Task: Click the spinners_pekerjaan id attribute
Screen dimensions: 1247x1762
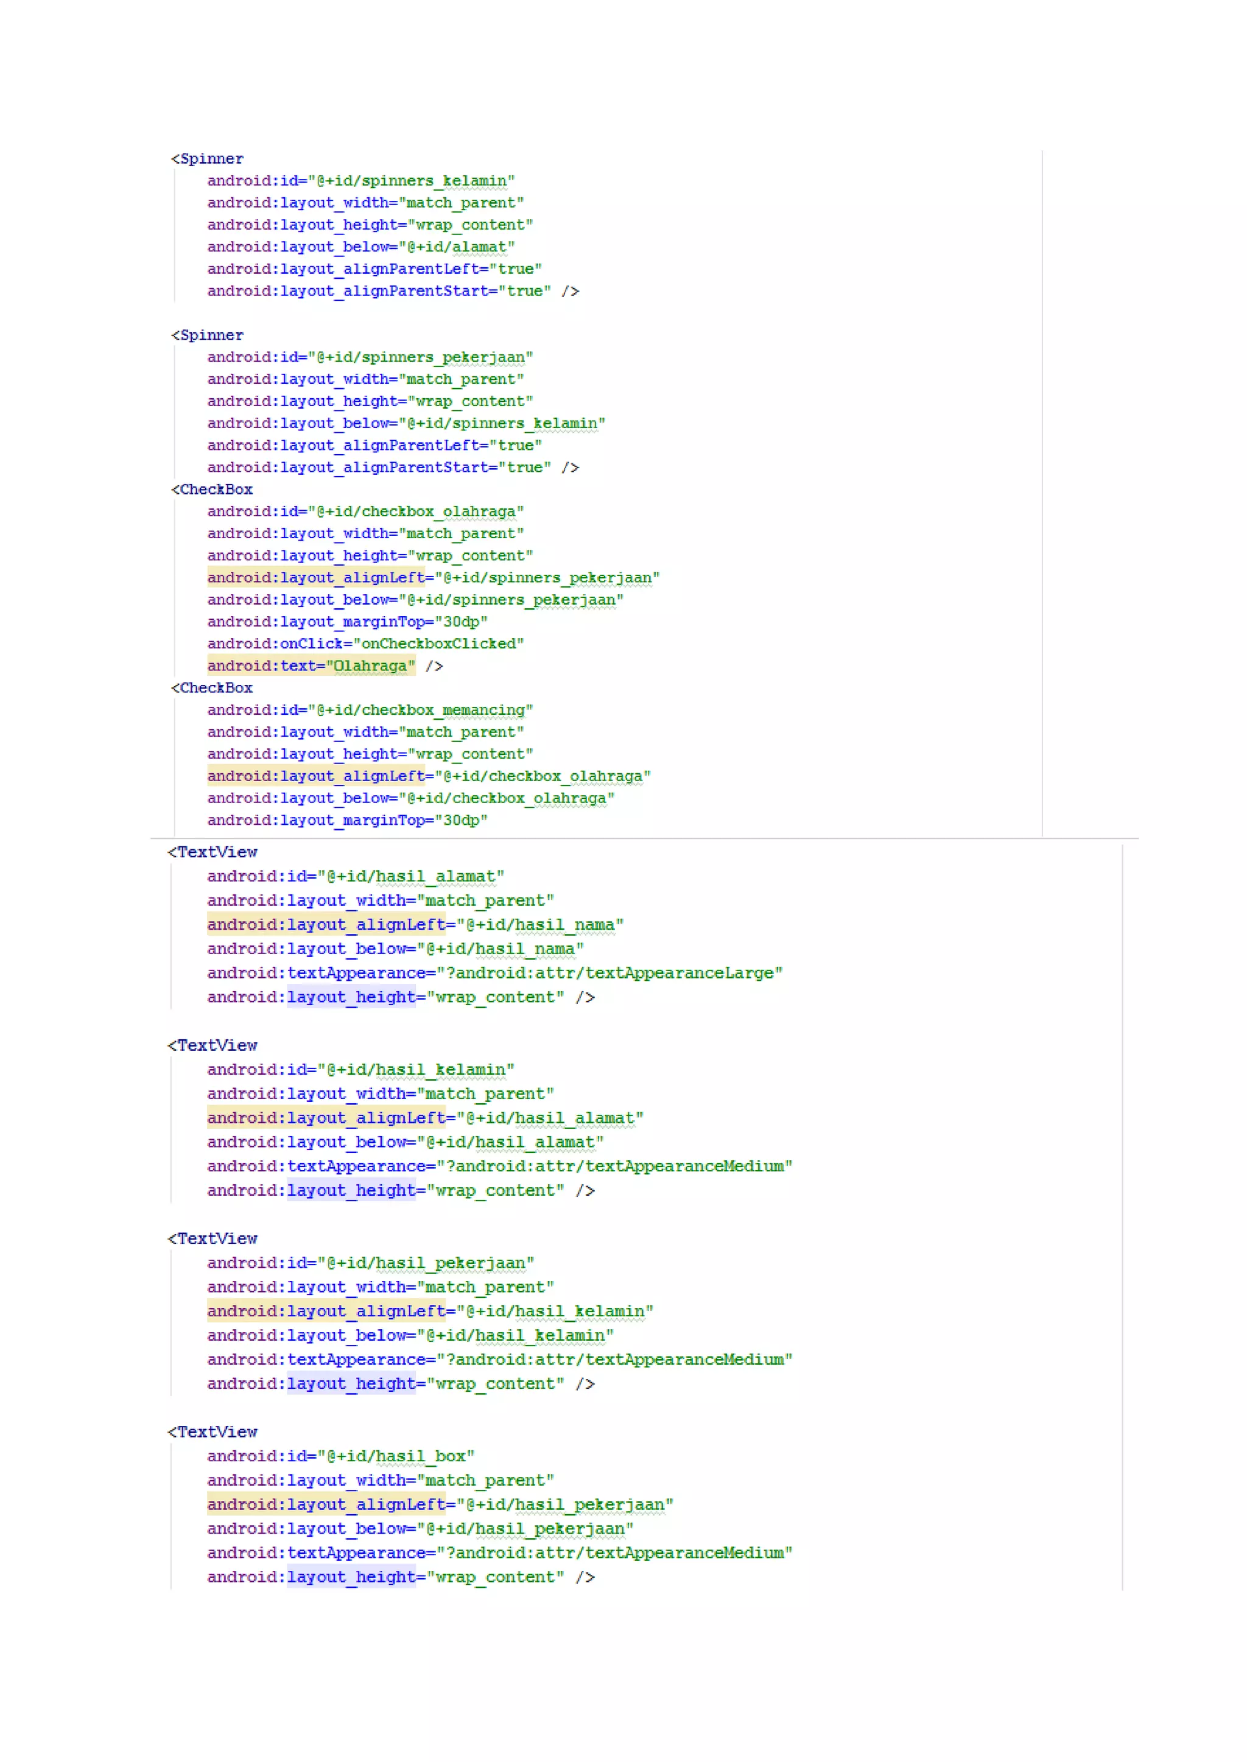Action: point(370,358)
